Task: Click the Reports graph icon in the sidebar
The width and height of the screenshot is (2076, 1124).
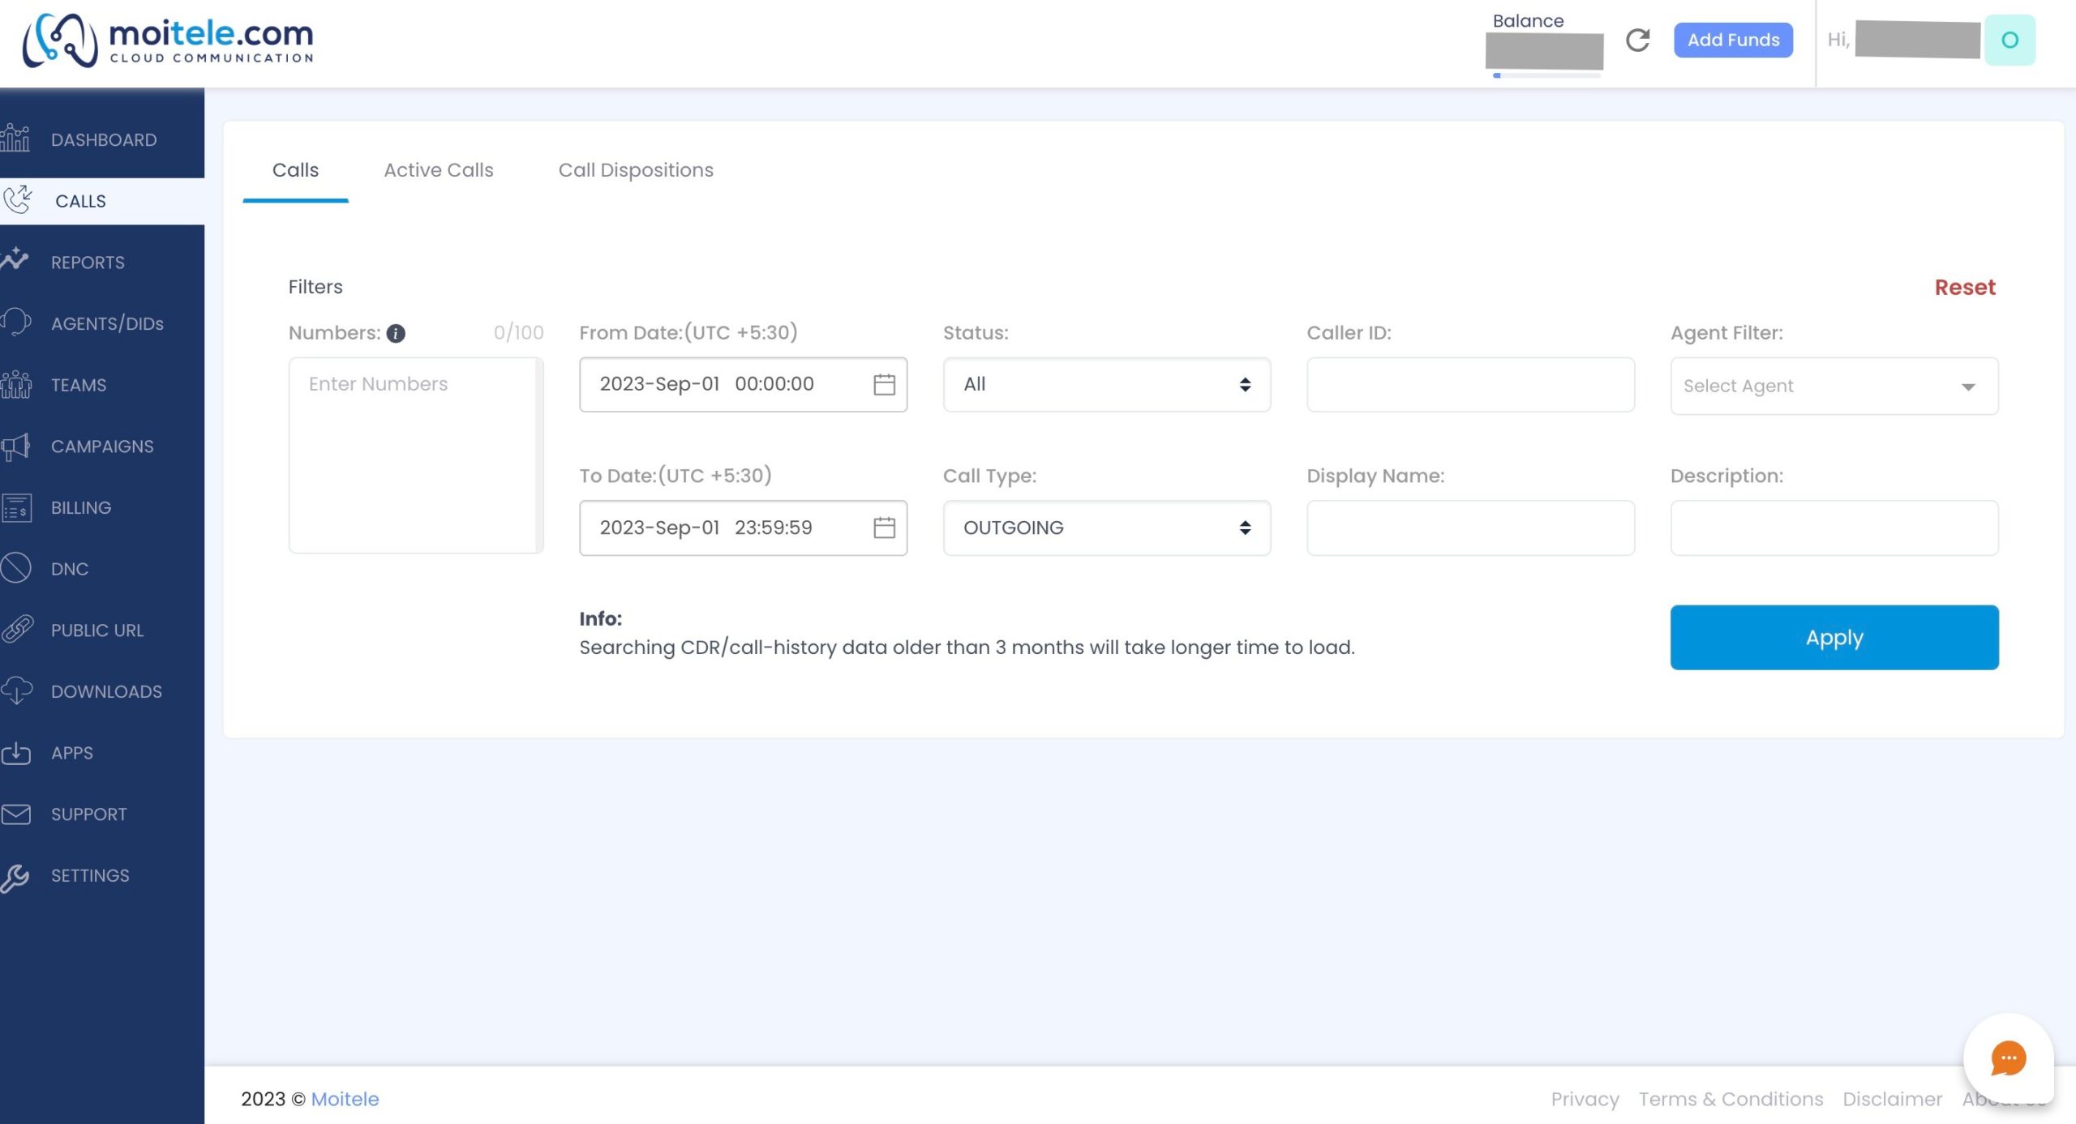Action: click(x=15, y=261)
